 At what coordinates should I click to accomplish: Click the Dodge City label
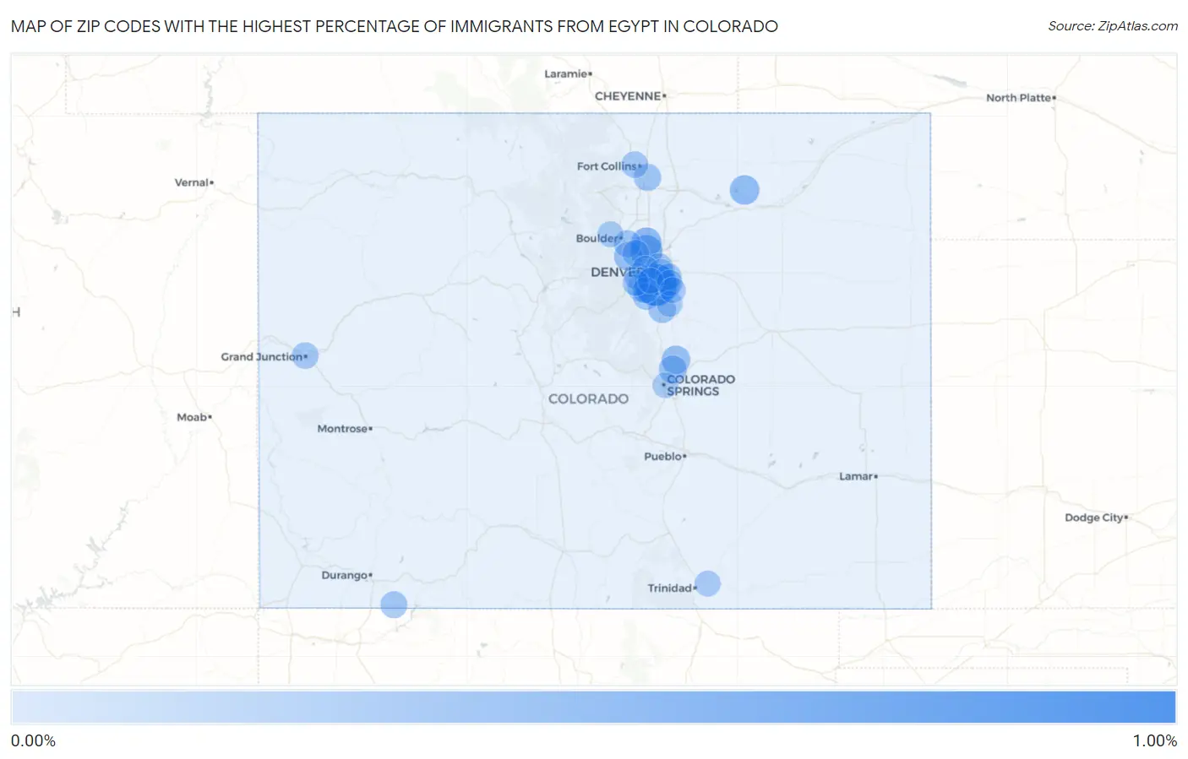(1096, 518)
